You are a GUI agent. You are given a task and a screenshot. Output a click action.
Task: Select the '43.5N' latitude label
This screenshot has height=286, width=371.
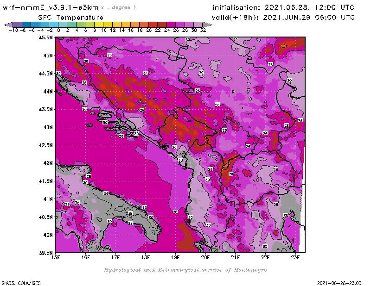[45, 109]
